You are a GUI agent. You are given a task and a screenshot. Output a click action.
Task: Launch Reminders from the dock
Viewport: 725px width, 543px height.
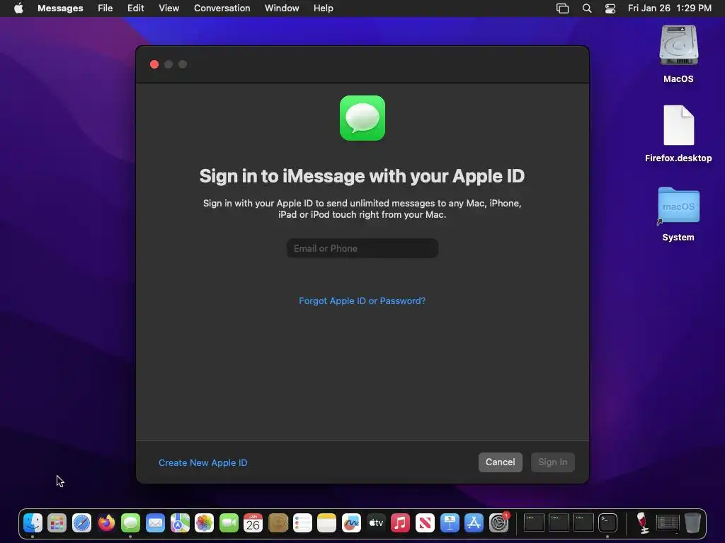302,523
